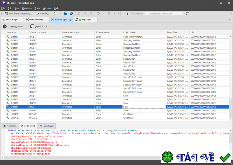
Task: Click the Cut scissors icon
Action: (79, 14)
